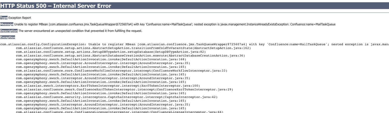389x113 pixels.
Task: Click the transitionFromColdToVacantState stack trace line
Action: 133,48
